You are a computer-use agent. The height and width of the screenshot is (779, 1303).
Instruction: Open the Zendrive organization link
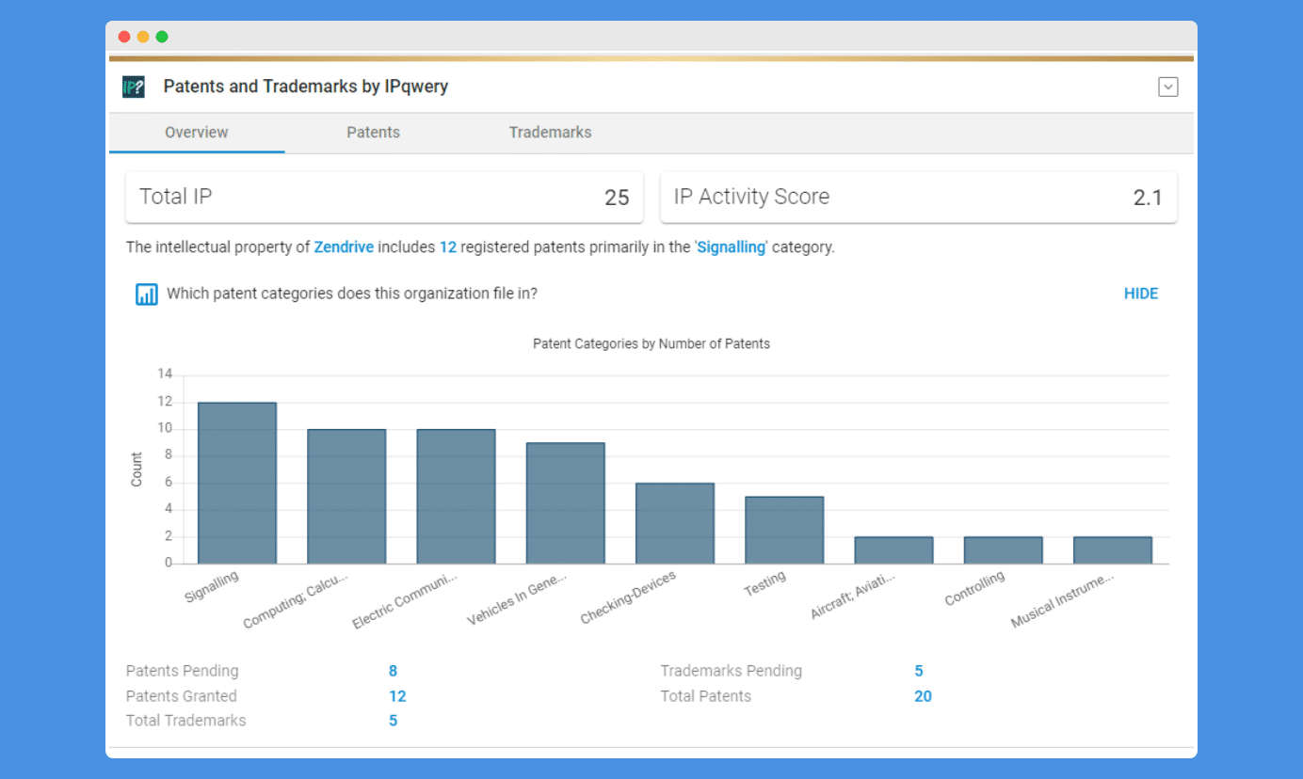pyautogui.click(x=344, y=246)
